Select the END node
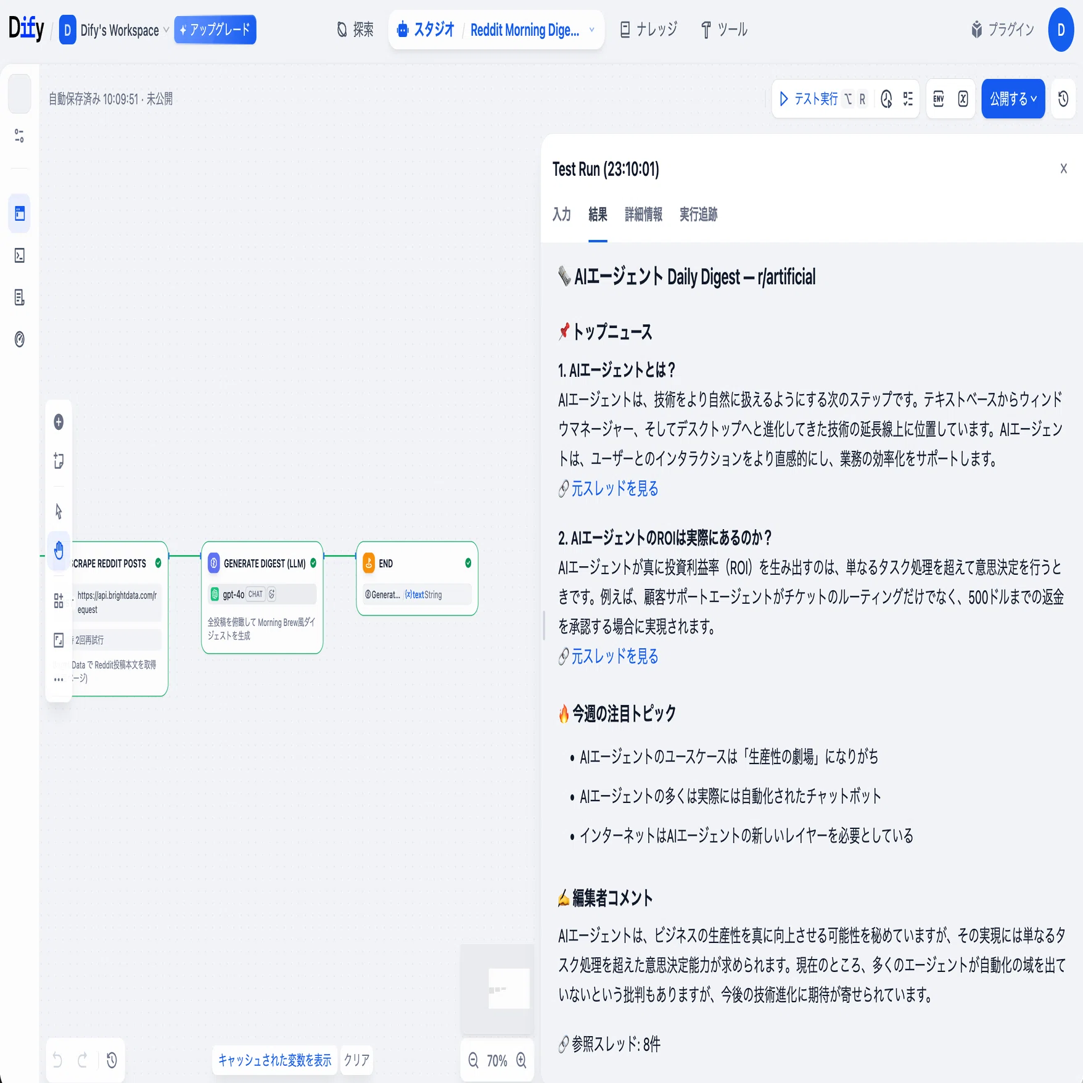This screenshot has height=1083, width=1083. click(x=417, y=579)
